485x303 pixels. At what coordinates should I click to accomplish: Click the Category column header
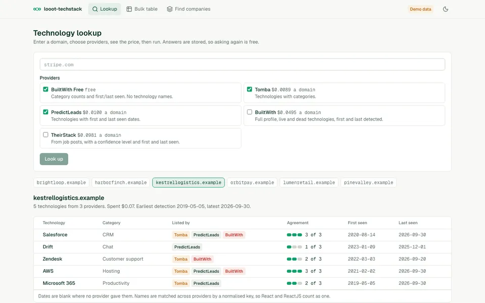pyautogui.click(x=111, y=223)
